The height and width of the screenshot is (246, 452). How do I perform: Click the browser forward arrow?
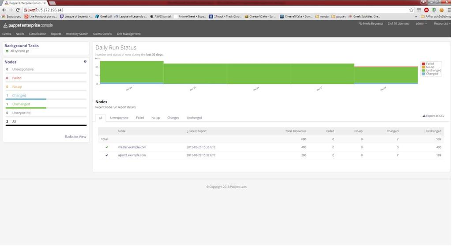click(11, 10)
